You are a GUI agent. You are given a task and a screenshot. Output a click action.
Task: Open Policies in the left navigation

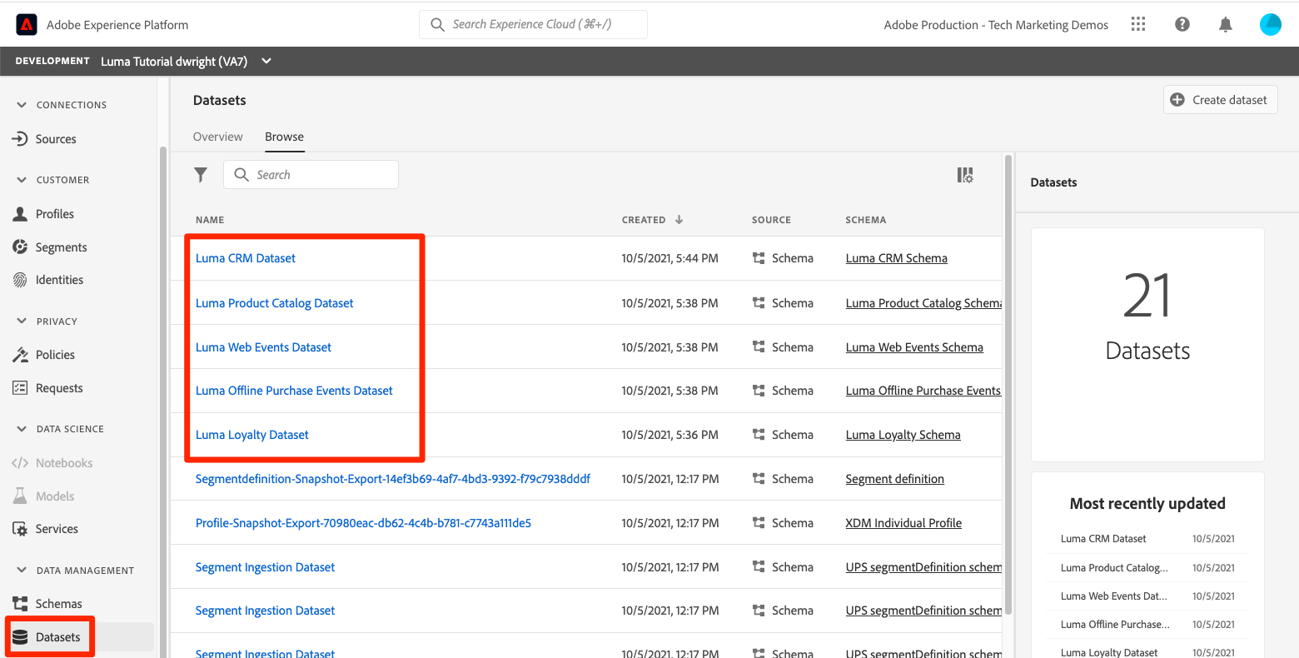tap(55, 355)
